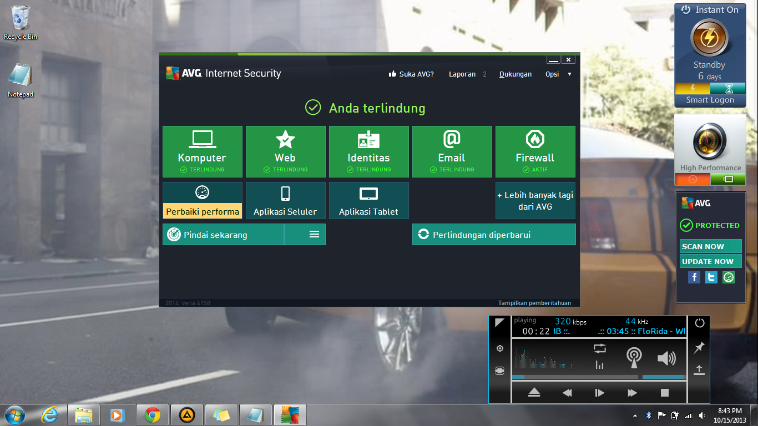Viewport: 758px width, 426px height.
Task: Expand the Opsi dropdown menu
Action: coord(558,74)
